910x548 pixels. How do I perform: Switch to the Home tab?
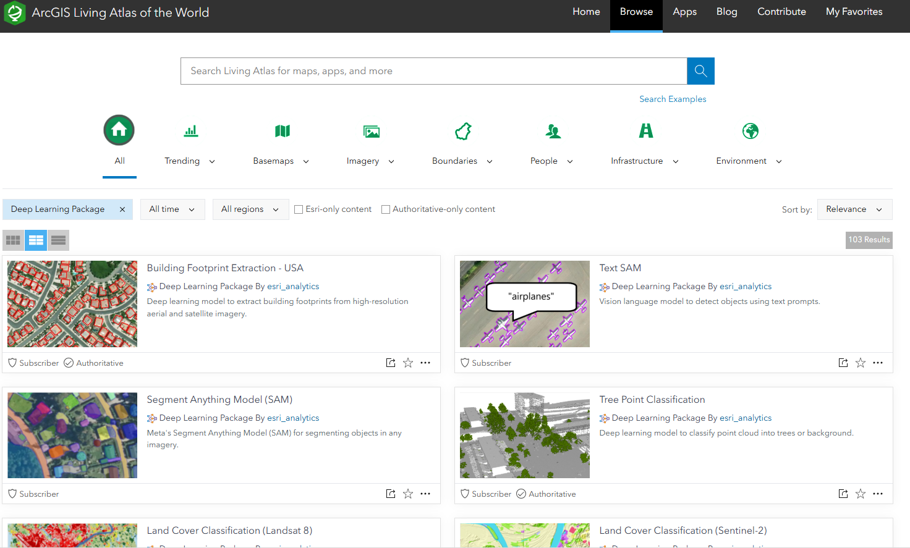(585, 11)
